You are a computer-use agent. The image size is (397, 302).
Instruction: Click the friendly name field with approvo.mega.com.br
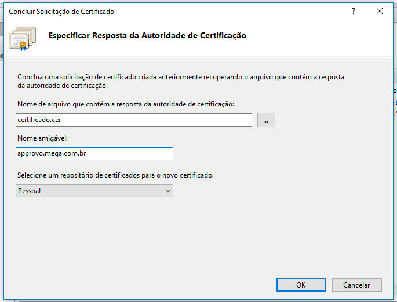point(94,153)
